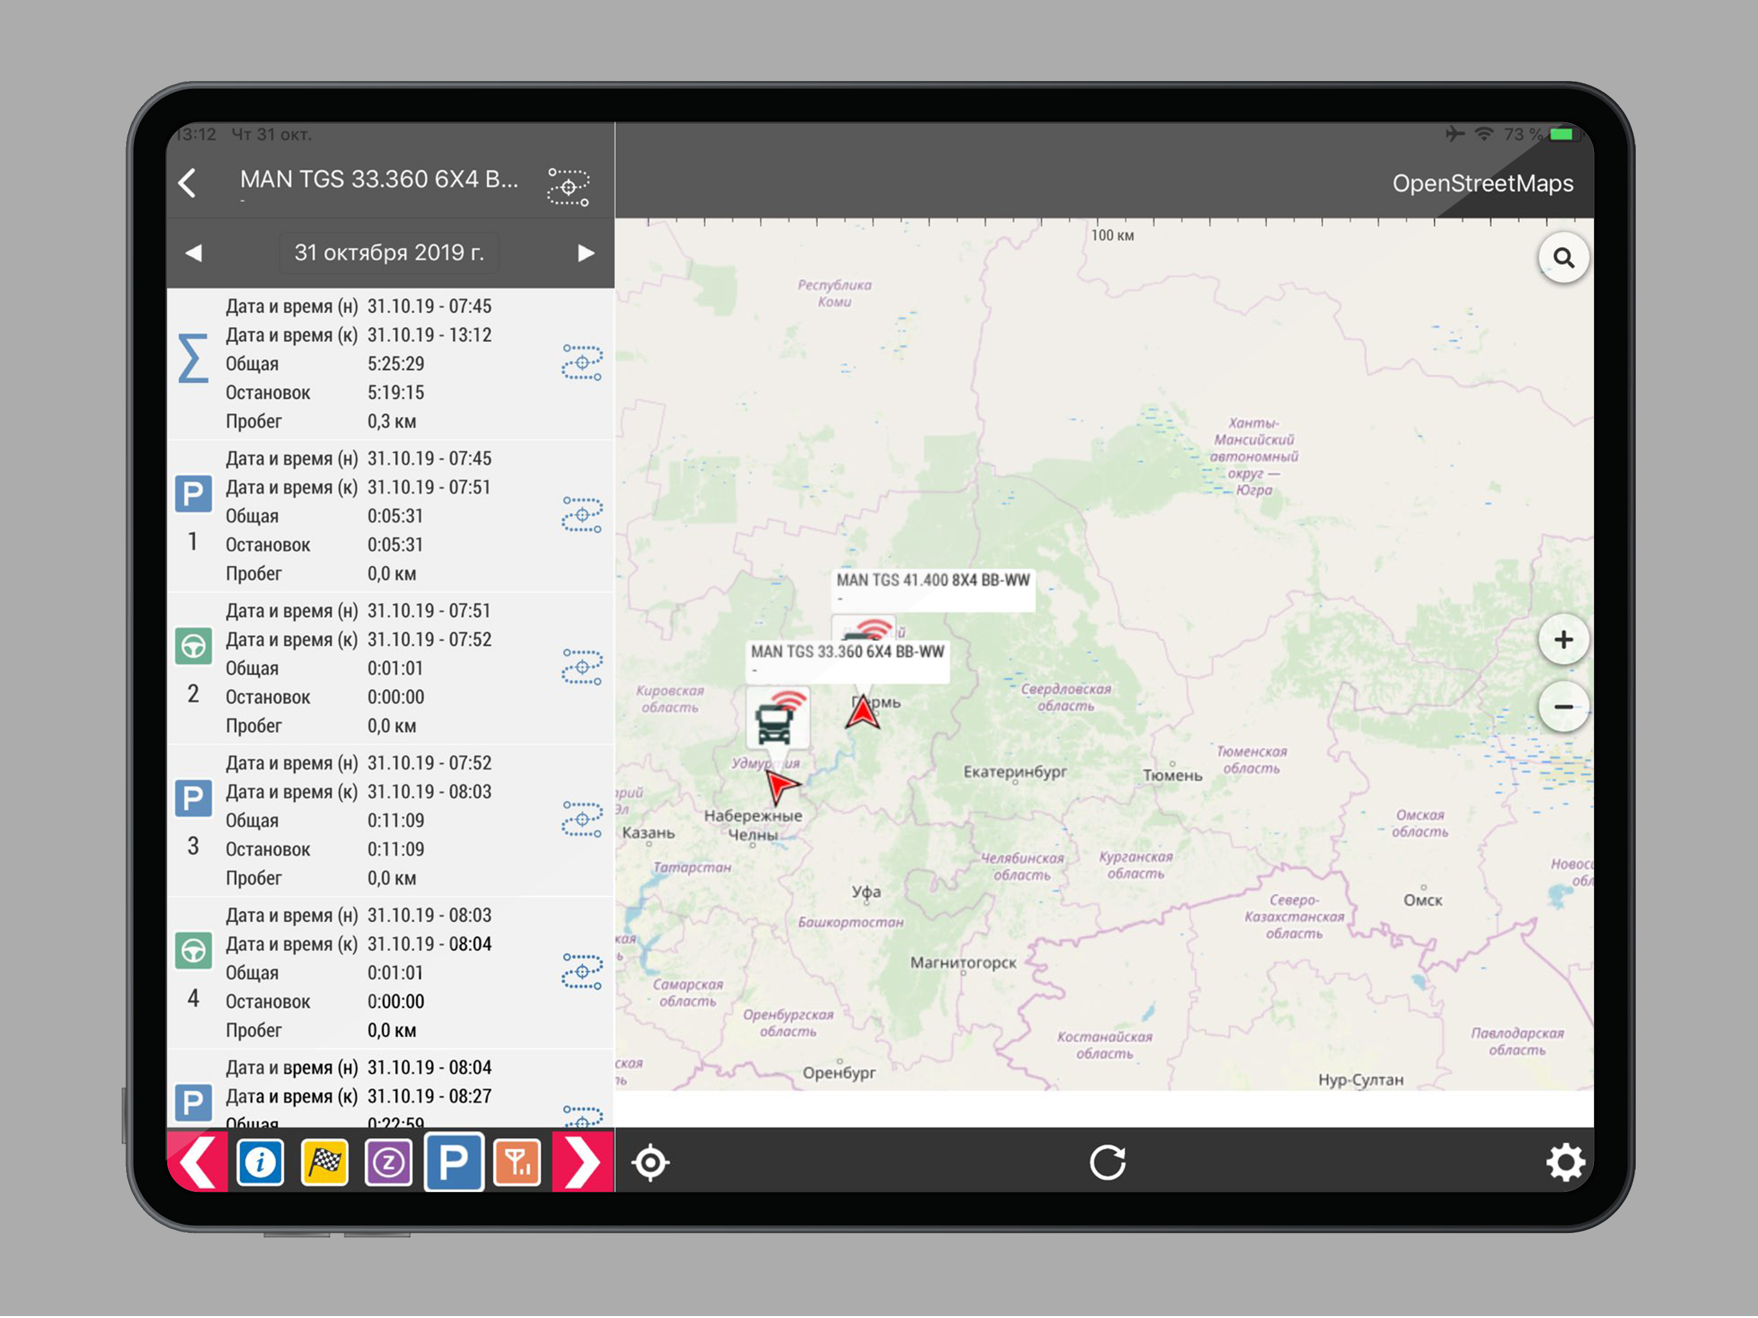1758x1318 pixels.
Task: Select entry 4 end time 31.10.19 - 08:04
Action: pyautogui.click(x=429, y=943)
